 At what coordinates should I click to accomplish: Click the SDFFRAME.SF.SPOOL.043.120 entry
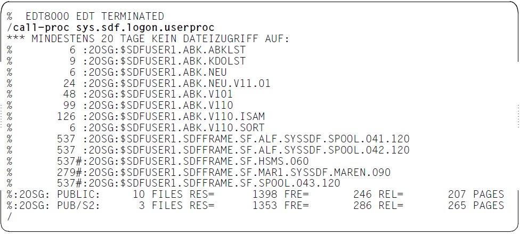(x=174, y=183)
